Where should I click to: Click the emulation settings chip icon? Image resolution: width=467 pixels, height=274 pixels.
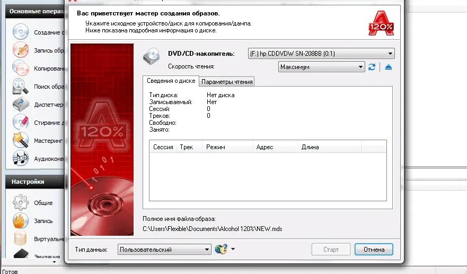21,254
